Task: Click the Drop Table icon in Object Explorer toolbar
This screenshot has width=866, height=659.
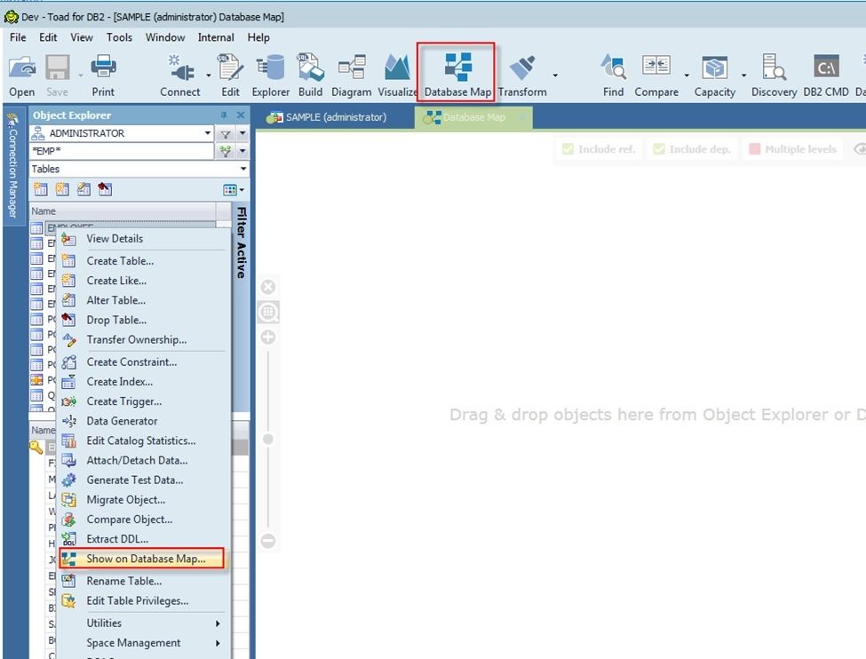Action: pyautogui.click(x=105, y=189)
